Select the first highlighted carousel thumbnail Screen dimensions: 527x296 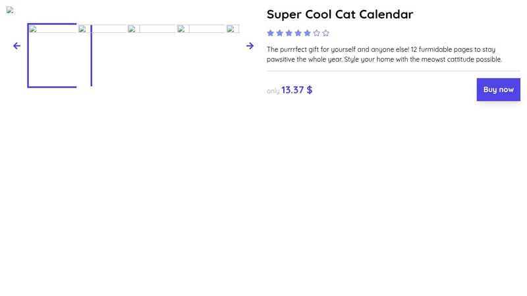(x=52, y=55)
